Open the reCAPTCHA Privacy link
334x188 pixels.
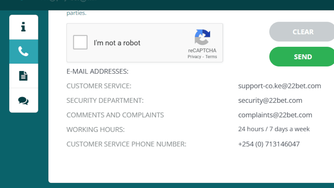[194, 57]
